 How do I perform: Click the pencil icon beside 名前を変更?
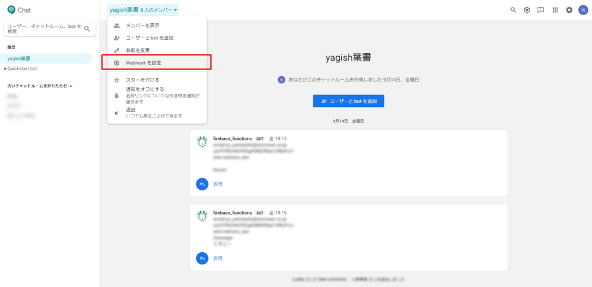click(x=117, y=50)
